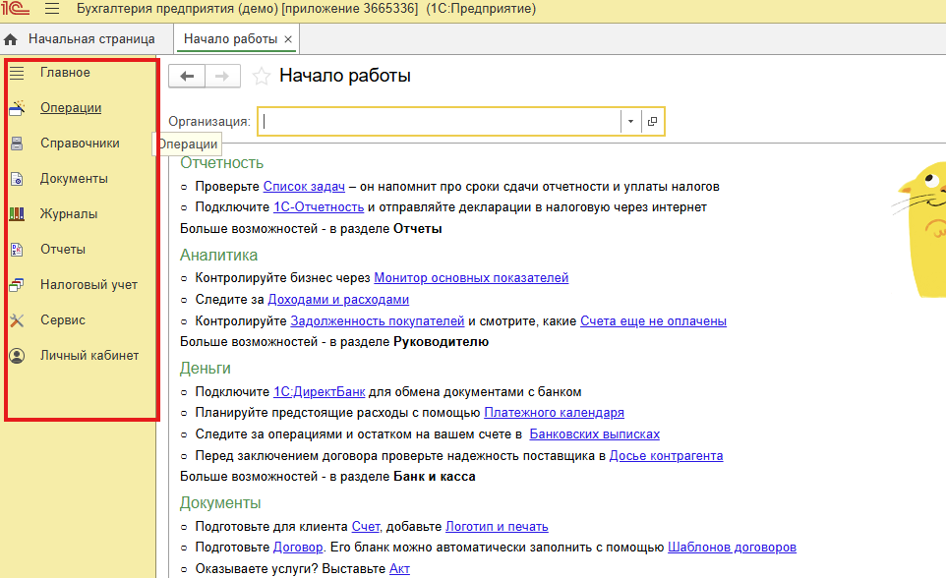Open the Платежного календаря link
Image resolution: width=946 pixels, height=578 pixels.
554,413
